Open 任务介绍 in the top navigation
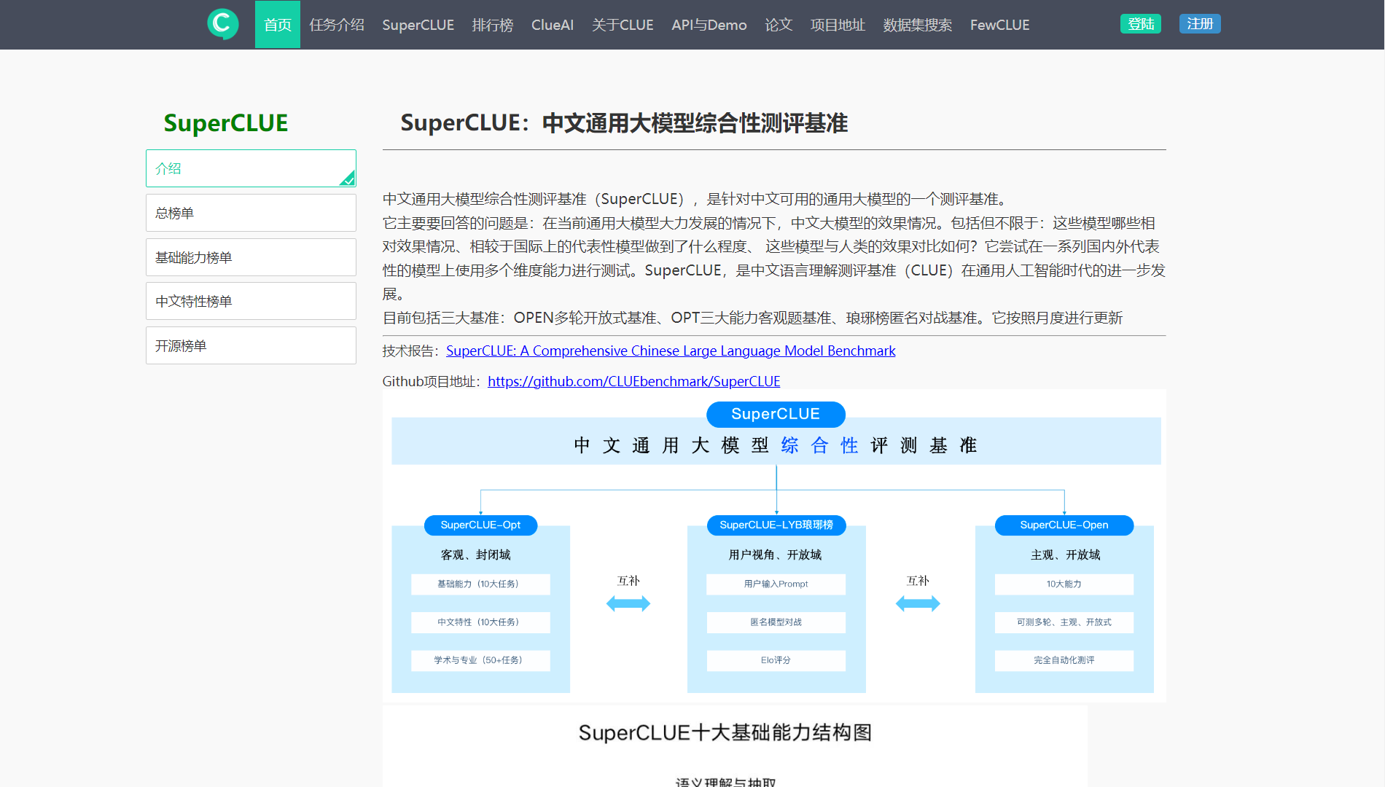This screenshot has width=1385, height=787. [x=337, y=25]
